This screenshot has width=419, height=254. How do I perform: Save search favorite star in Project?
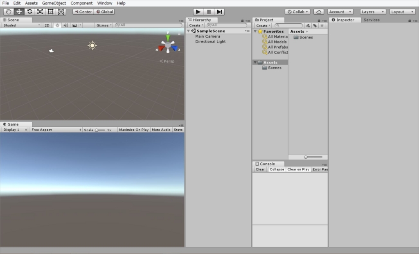click(322, 26)
